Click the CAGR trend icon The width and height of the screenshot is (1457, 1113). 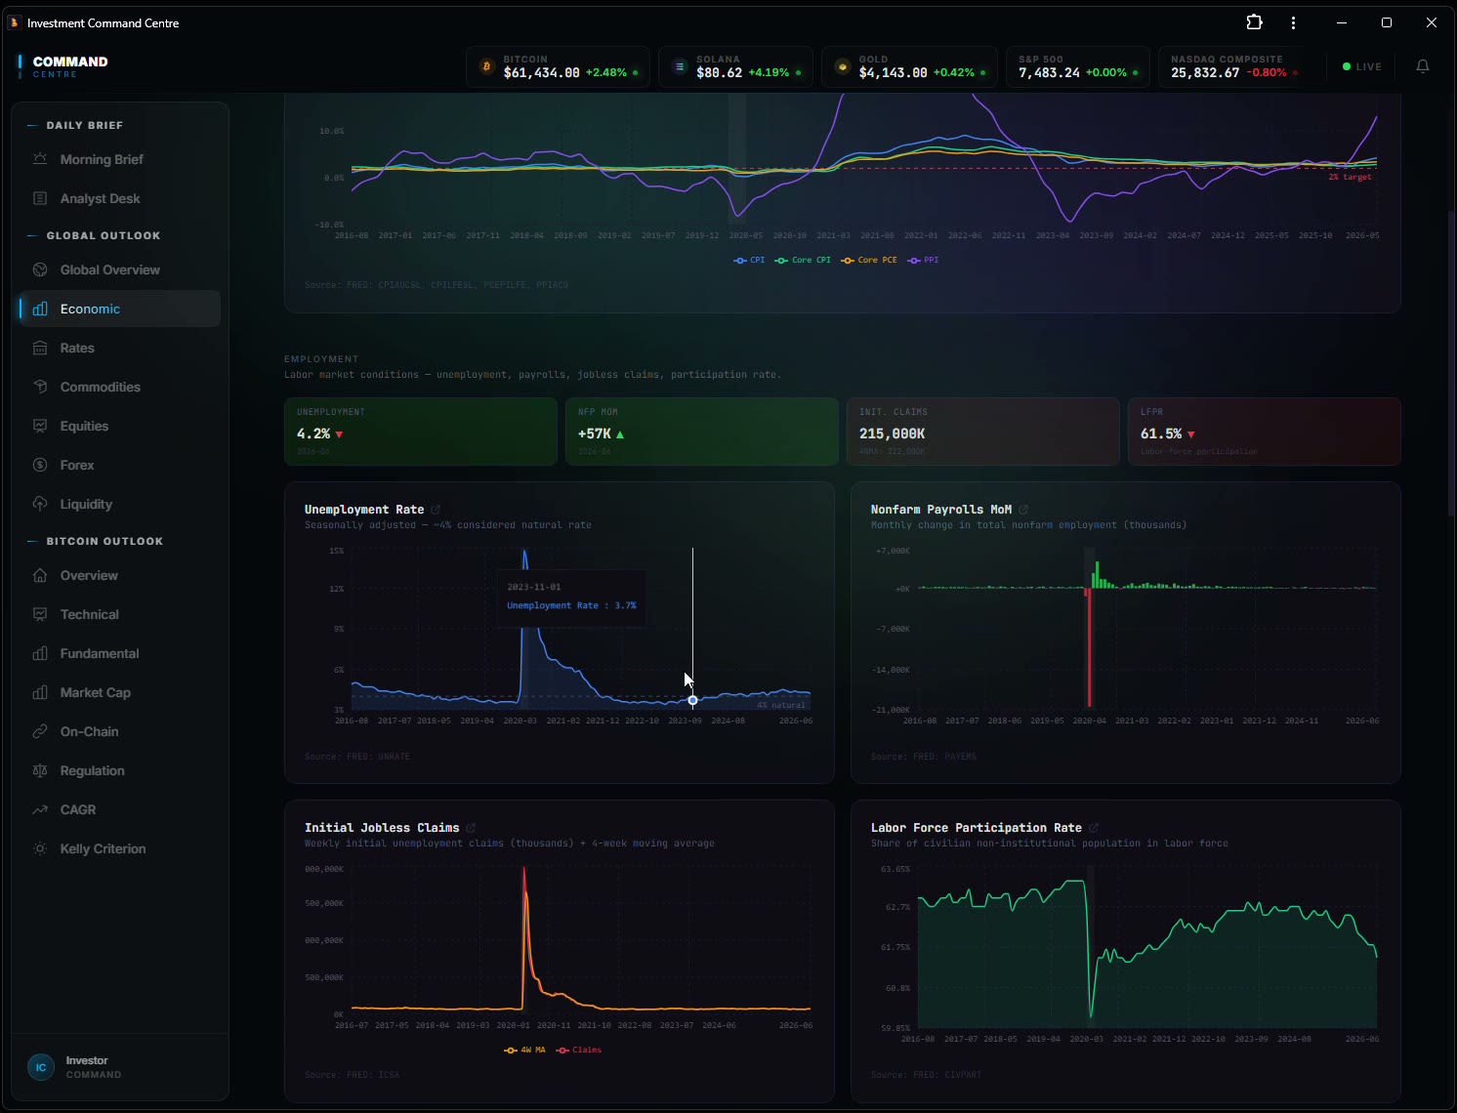[40, 809]
